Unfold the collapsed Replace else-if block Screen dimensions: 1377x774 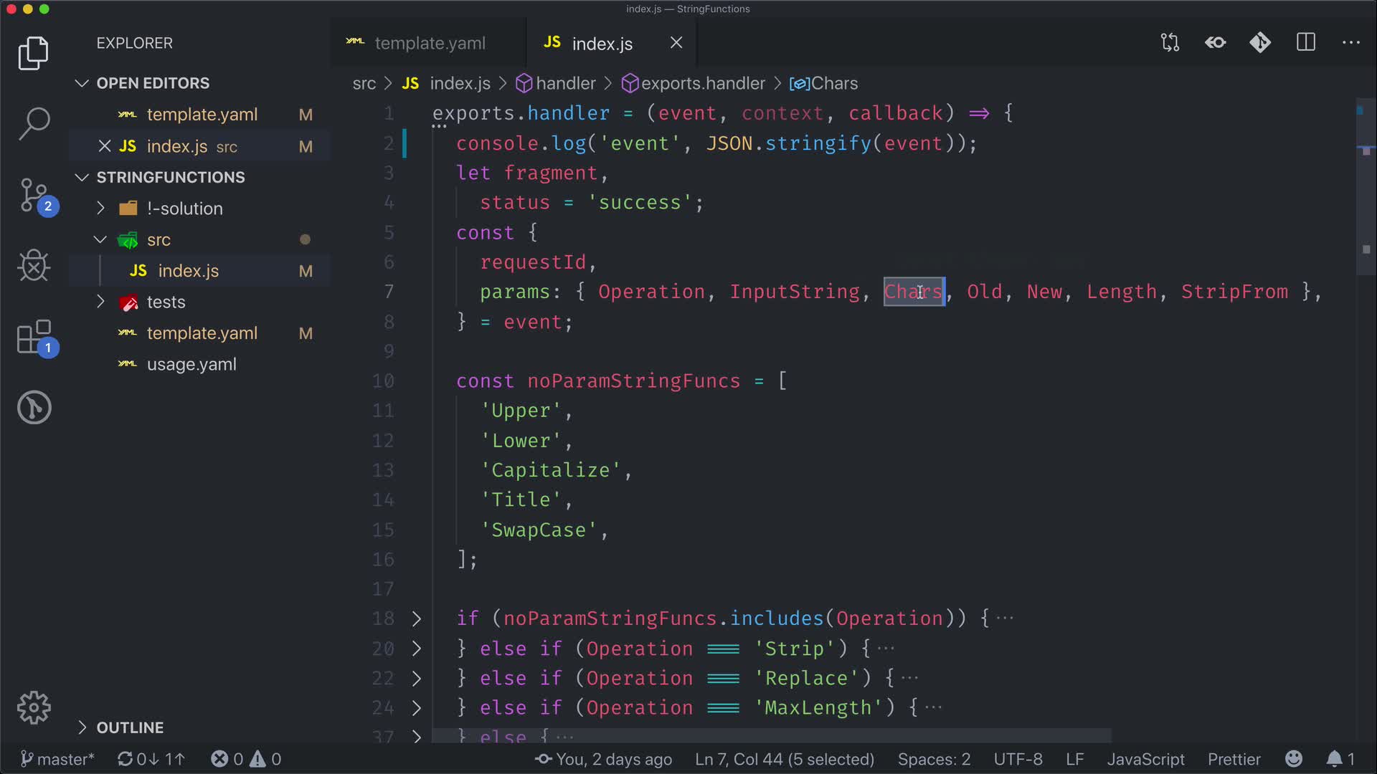(417, 678)
